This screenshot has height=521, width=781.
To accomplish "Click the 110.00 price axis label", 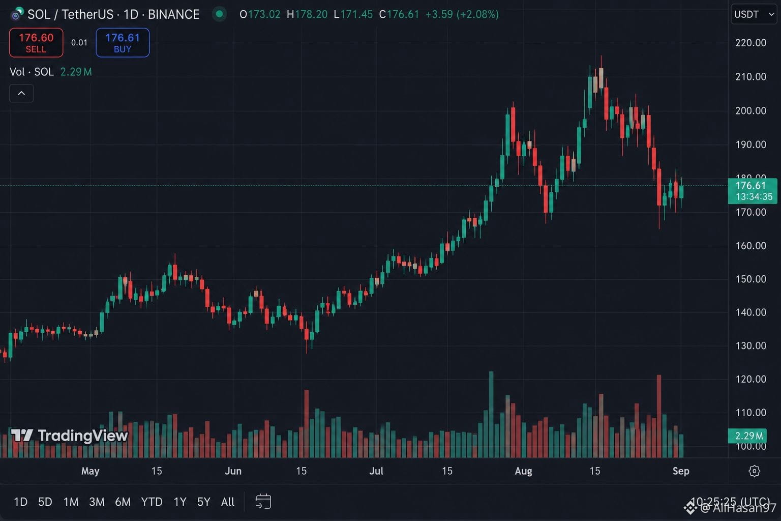I will 750,413.
